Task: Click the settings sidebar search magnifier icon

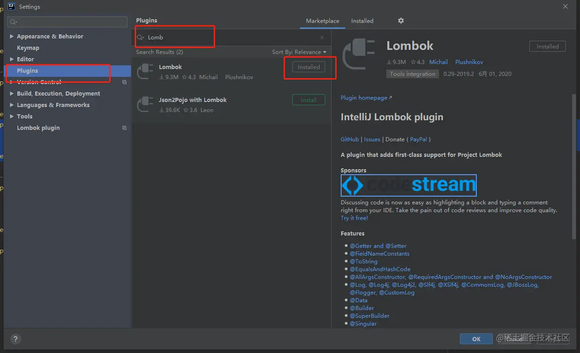Action: tap(13, 22)
